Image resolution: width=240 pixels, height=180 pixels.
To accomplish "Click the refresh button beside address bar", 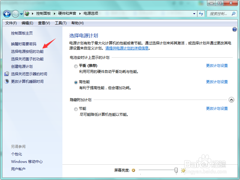I will [x=201, y=14].
